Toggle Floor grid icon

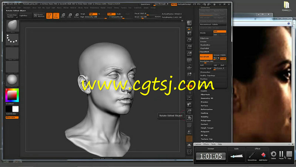coord(189,67)
